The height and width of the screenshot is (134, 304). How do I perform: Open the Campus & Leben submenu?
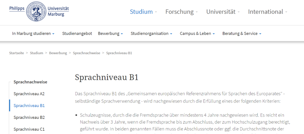pyautogui.click(x=197, y=33)
